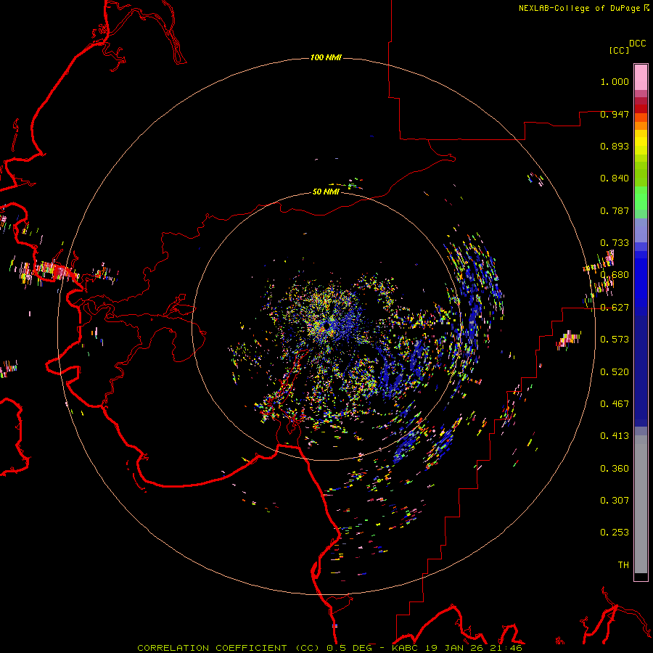
Task: Click the TH threshold label on legend
Action: coord(623,564)
